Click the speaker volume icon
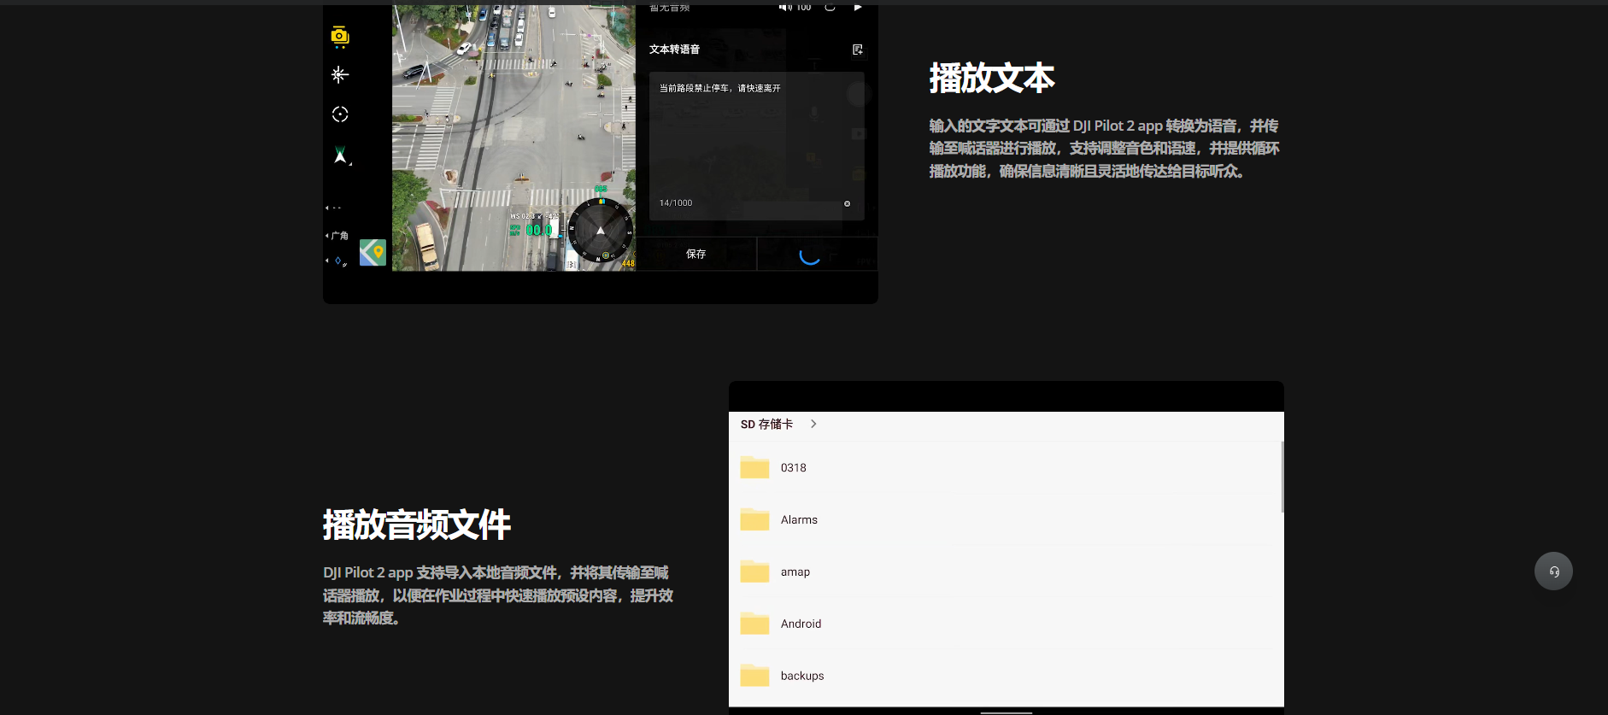Viewport: 1608px width, 715px height. [784, 8]
